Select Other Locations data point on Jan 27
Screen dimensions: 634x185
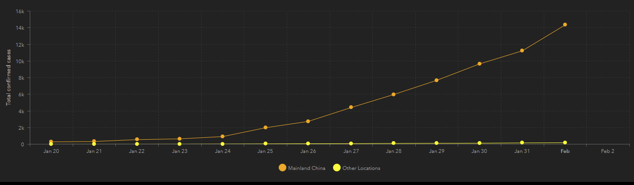[351, 143]
